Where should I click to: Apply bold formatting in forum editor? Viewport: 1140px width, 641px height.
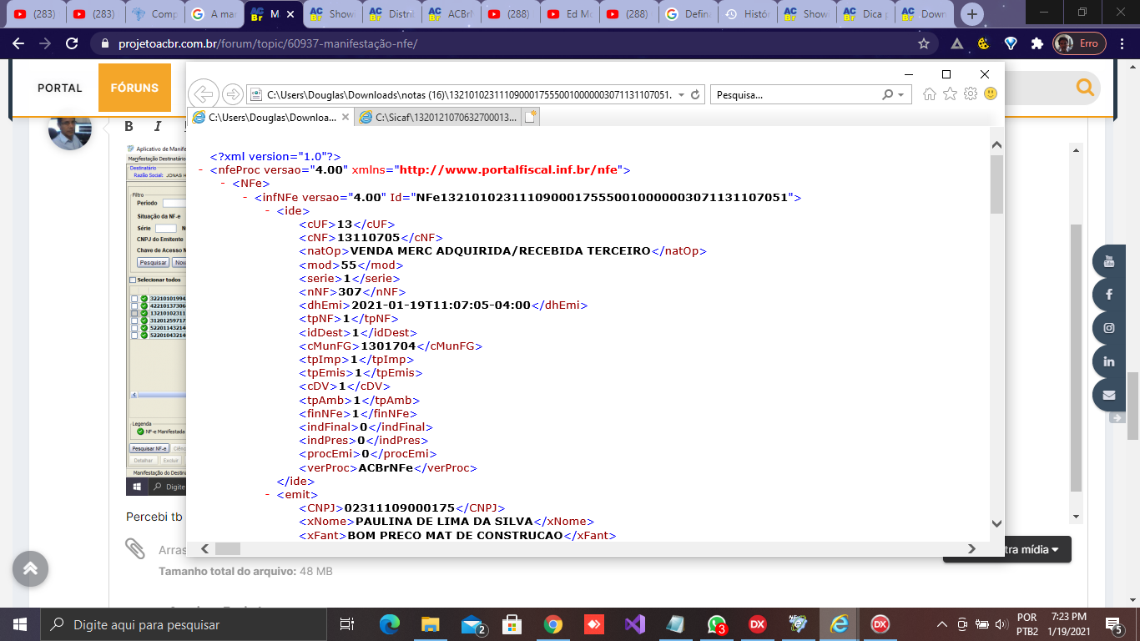129,126
